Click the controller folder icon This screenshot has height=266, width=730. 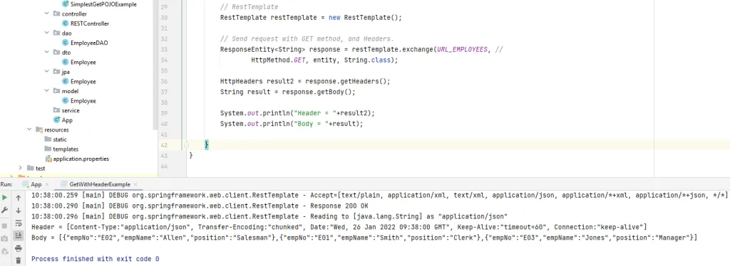57,14
